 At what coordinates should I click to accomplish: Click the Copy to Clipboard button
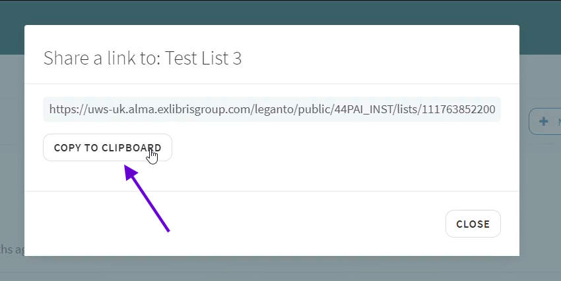coord(108,147)
